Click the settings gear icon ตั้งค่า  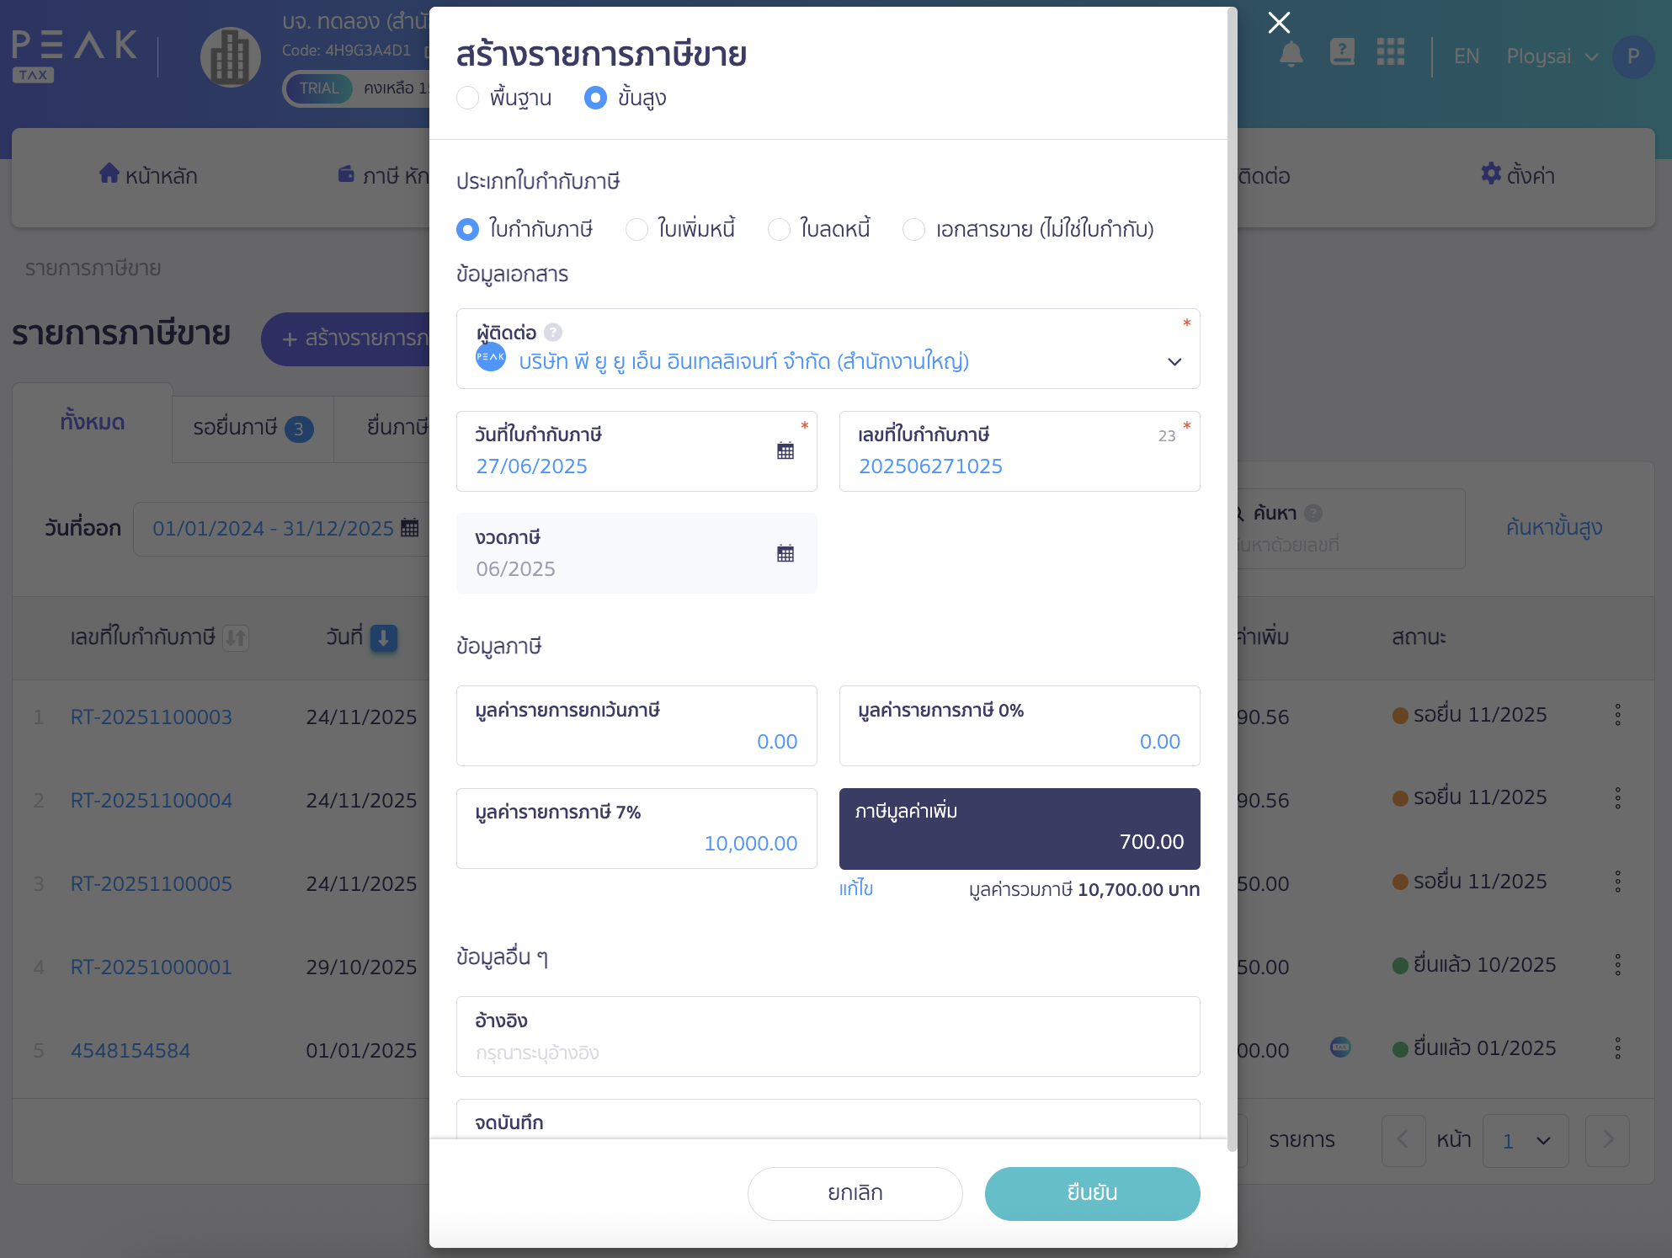pyautogui.click(x=1491, y=173)
